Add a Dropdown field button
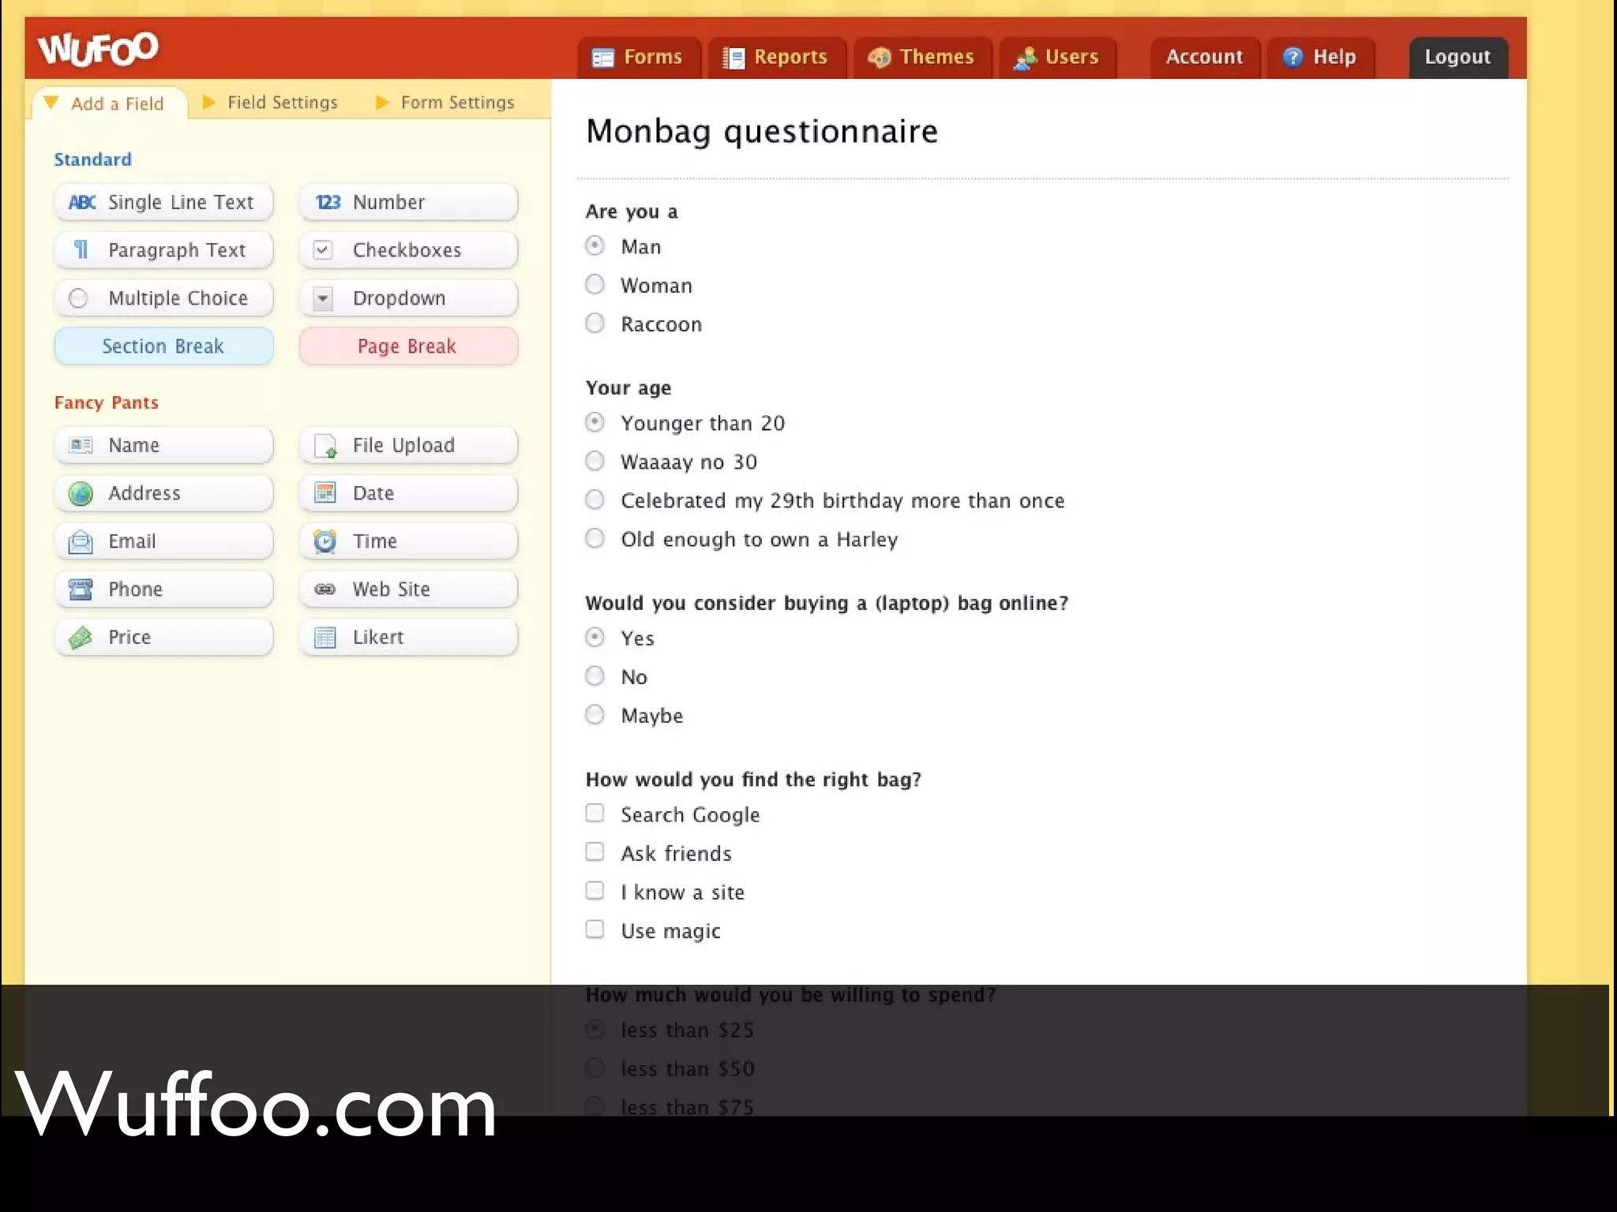This screenshot has height=1212, width=1617. (408, 298)
